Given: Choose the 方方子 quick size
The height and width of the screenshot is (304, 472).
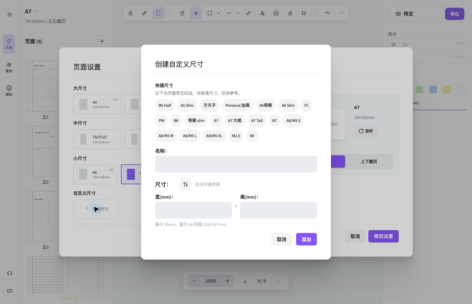Looking at the screenshot, I should [x=209, y=105].
